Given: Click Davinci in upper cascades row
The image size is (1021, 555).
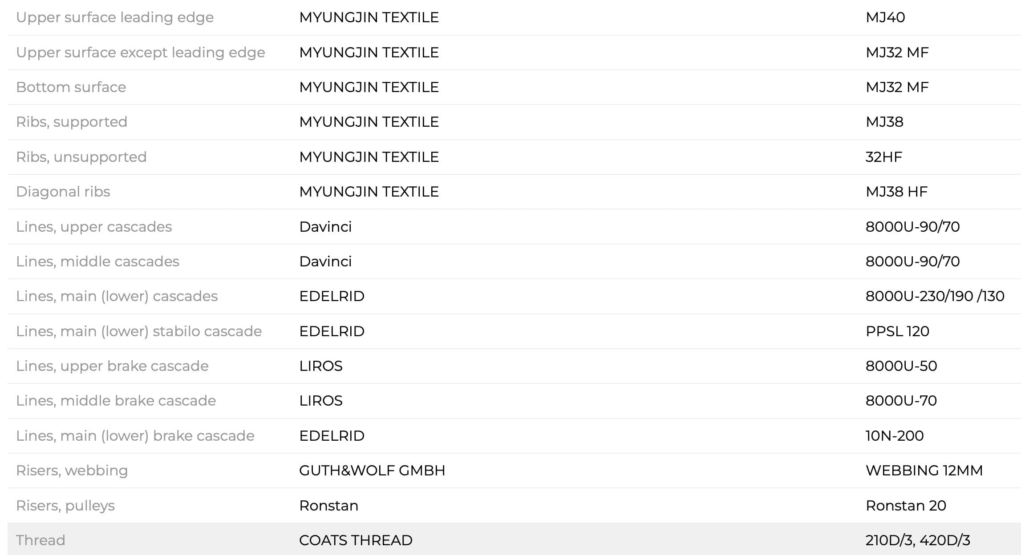Looking at the screenshot, I should 325,227.
